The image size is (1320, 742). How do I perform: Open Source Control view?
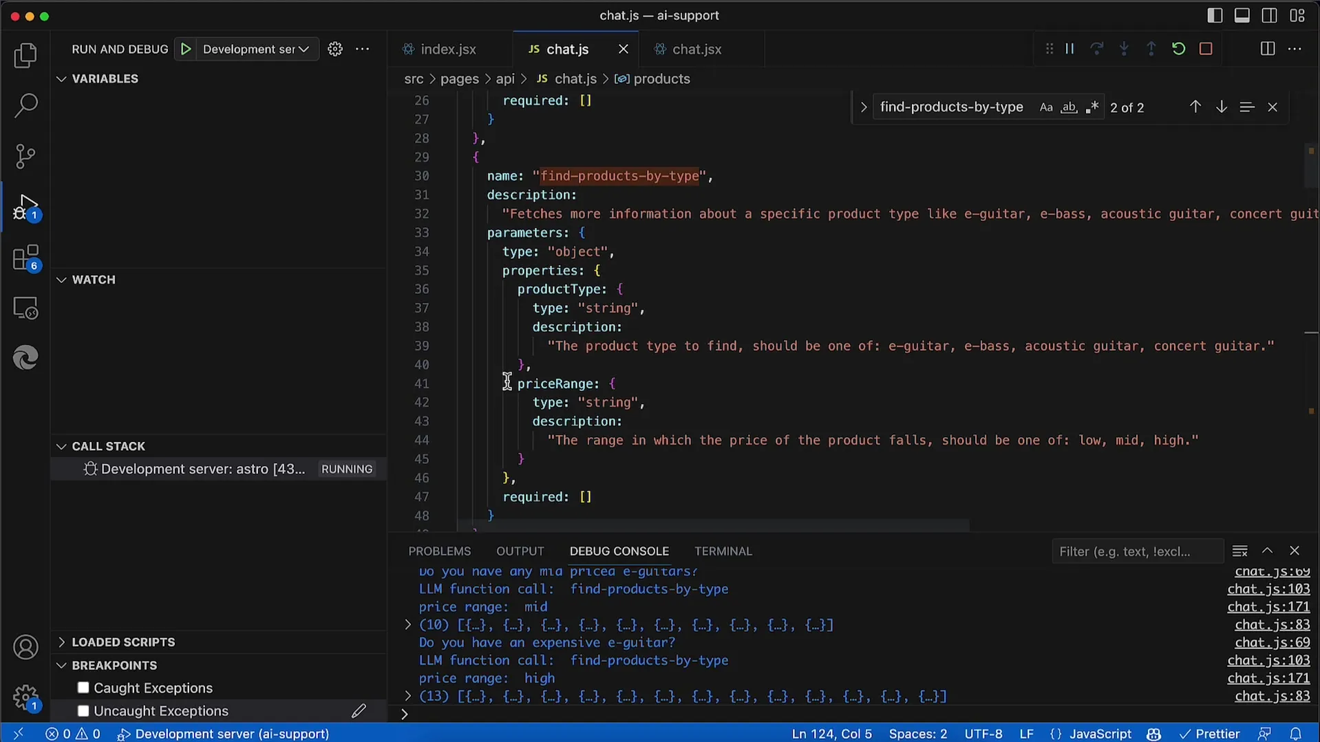pos(25,156)
